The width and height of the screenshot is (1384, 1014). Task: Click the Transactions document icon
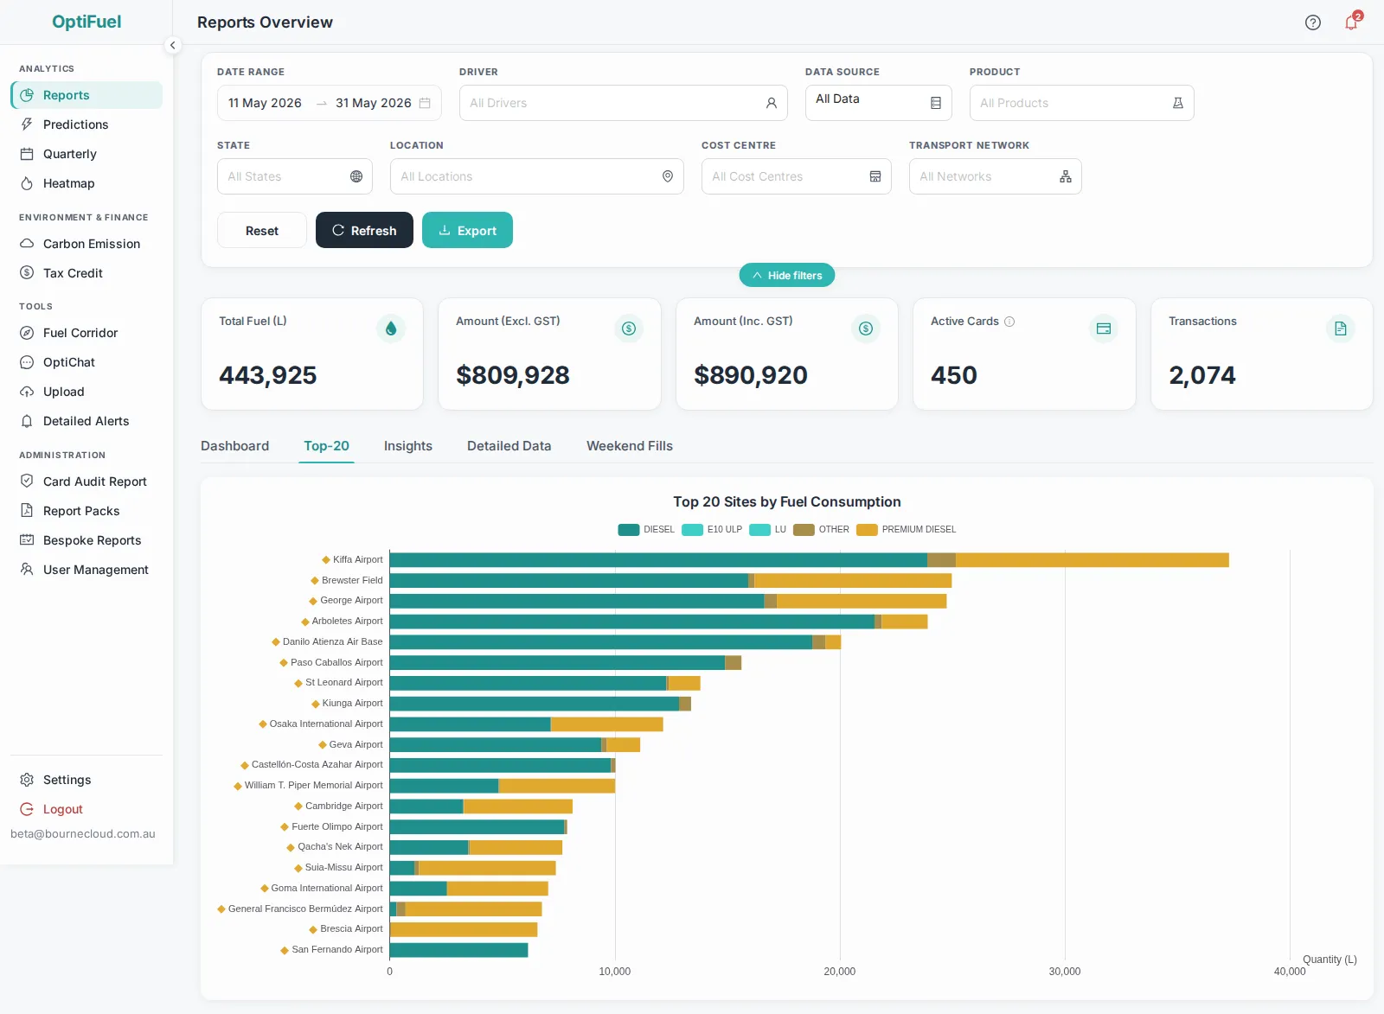(1341, 328)
